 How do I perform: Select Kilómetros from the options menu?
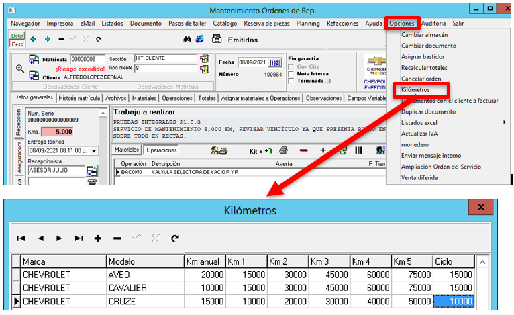(x=415, y=89)
